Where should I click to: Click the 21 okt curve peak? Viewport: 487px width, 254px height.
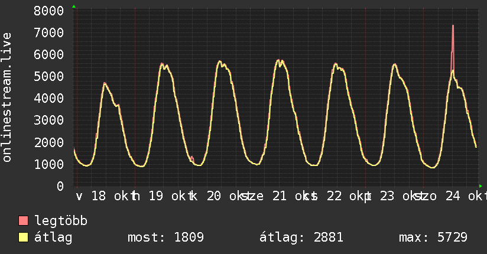(278, 60)
